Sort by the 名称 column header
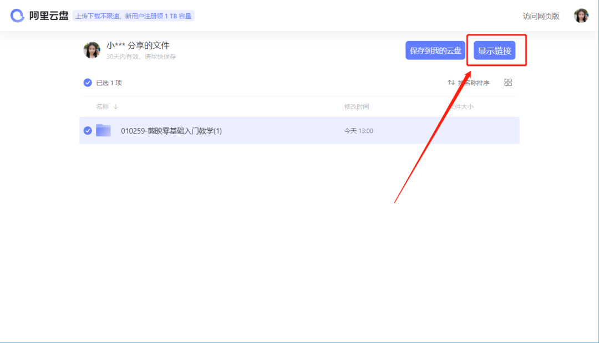This screenshot has height=343, width=599. 102,106
